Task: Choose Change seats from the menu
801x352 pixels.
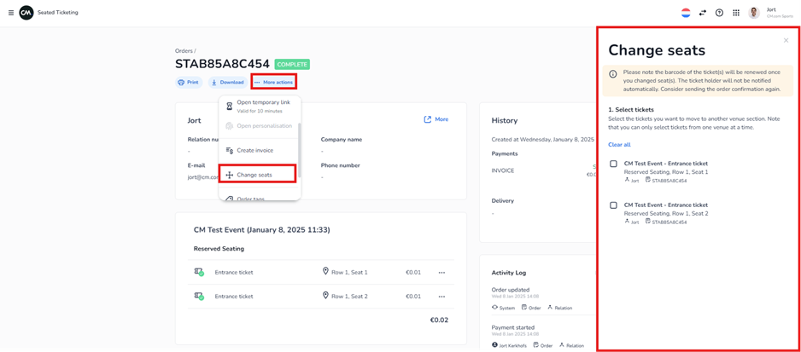Action: (x=254, y=175)
